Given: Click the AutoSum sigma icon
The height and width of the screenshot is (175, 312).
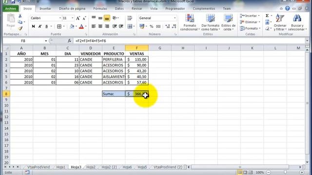Looking at the screenshot, I should (x=267, y=16).
